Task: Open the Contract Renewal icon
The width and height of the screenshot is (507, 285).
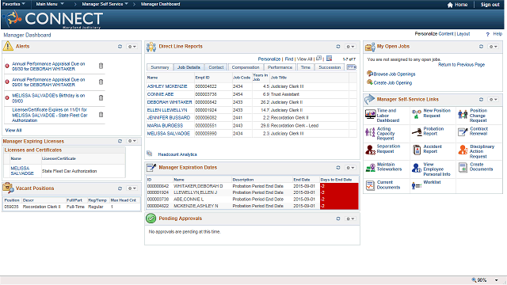Action: click(463, 132)
